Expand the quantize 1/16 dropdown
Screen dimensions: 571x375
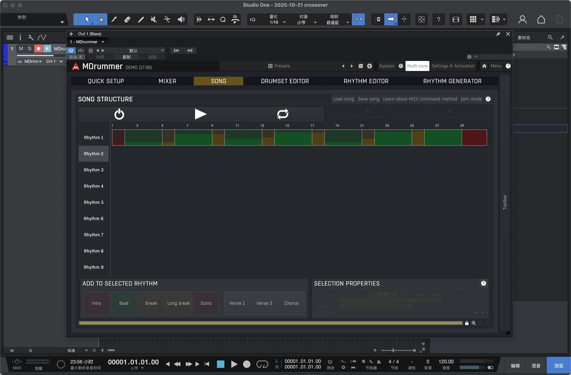tap(284, 22)
